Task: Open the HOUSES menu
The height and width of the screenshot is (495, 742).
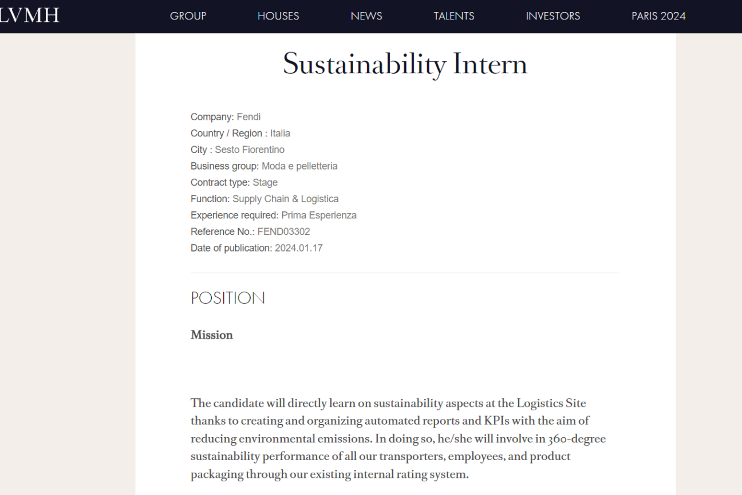Action: (x=278, y=16)
